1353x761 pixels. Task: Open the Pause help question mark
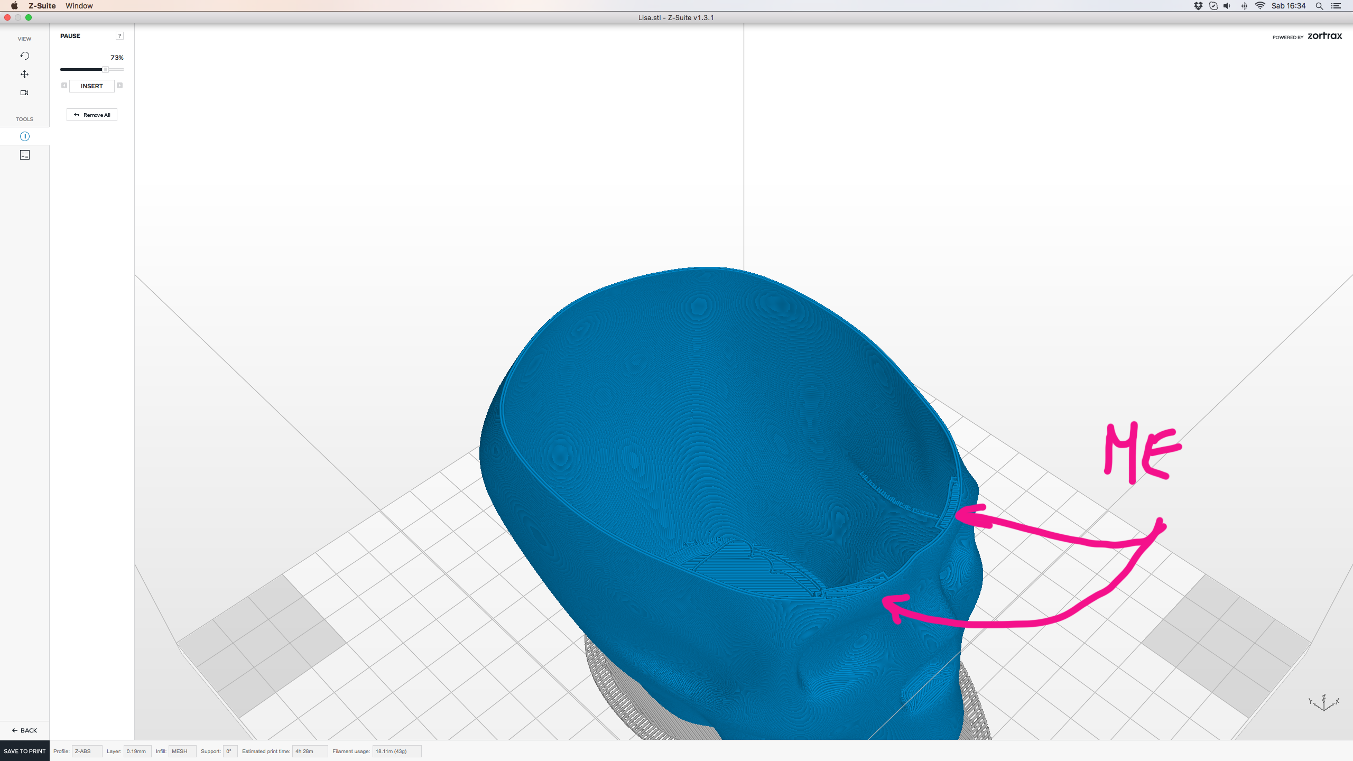point(119,36)
